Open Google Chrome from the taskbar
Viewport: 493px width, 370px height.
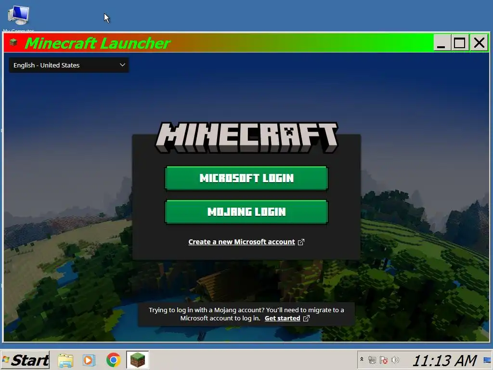click(x=114, y=360)
